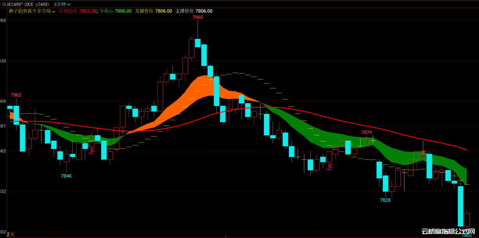Open the 5分钟 timeframe dropdown
The height and width of the screenshot is (238, 479).
coord(62,4)
